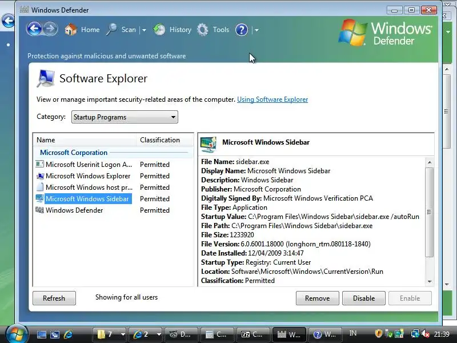
Task: Open the grouped Internet Explorer taskbar button
Action: coord(142,334)
